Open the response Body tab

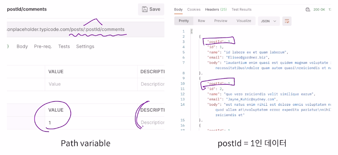pos(178,10)
